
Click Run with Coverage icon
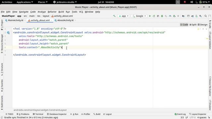pos(166,16)
